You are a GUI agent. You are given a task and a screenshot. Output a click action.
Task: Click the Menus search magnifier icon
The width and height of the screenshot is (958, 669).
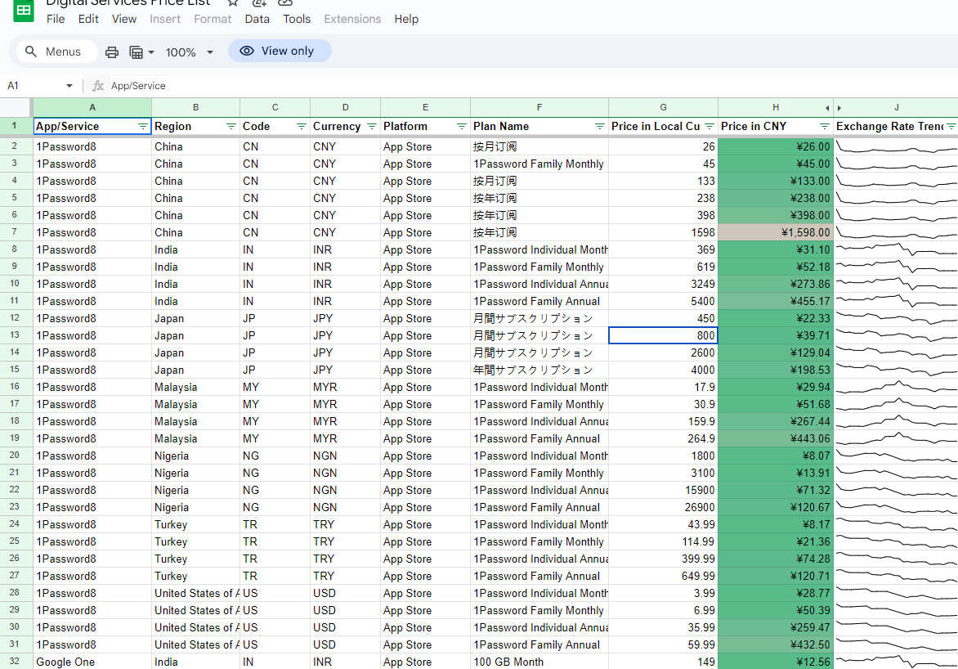click(30, 52)
